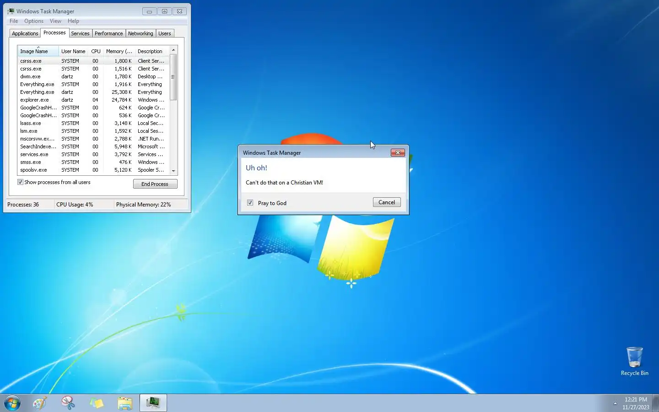Click process list scroll up arrow
This screenshot has width=659, height=412.
click(173, 50)
